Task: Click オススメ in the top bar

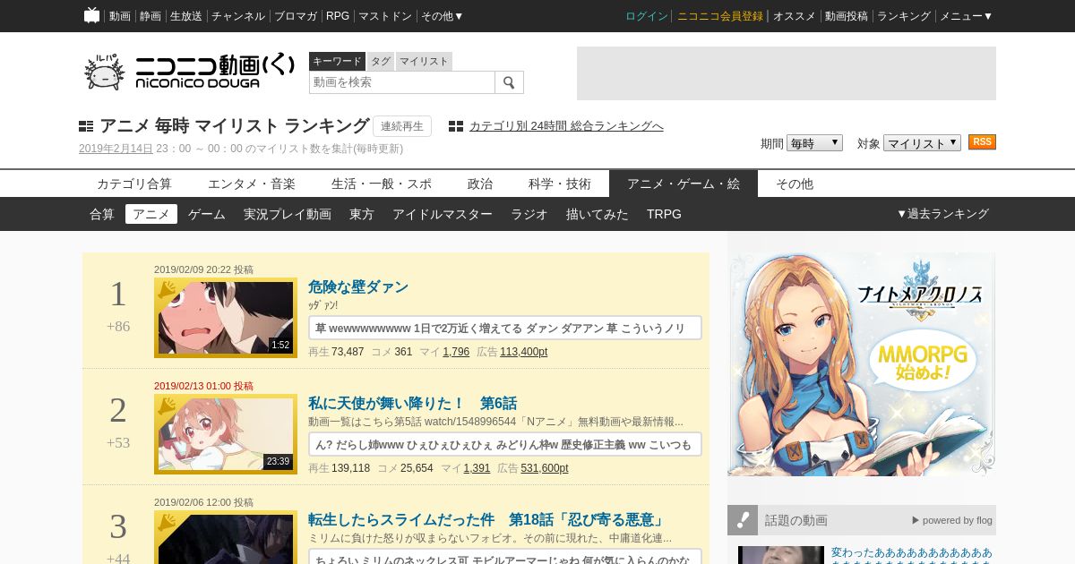Action: (795, 16)
